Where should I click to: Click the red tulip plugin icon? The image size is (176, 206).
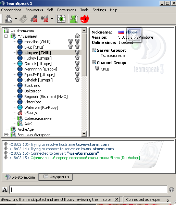85,19
